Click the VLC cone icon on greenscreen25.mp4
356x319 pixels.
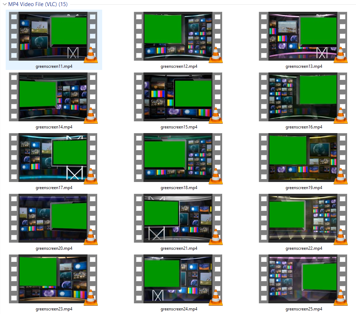click(341, 298)
